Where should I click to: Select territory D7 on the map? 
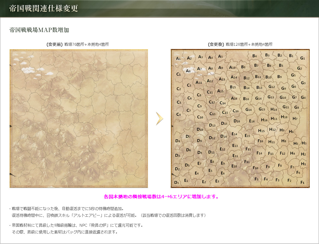[188, 136]
